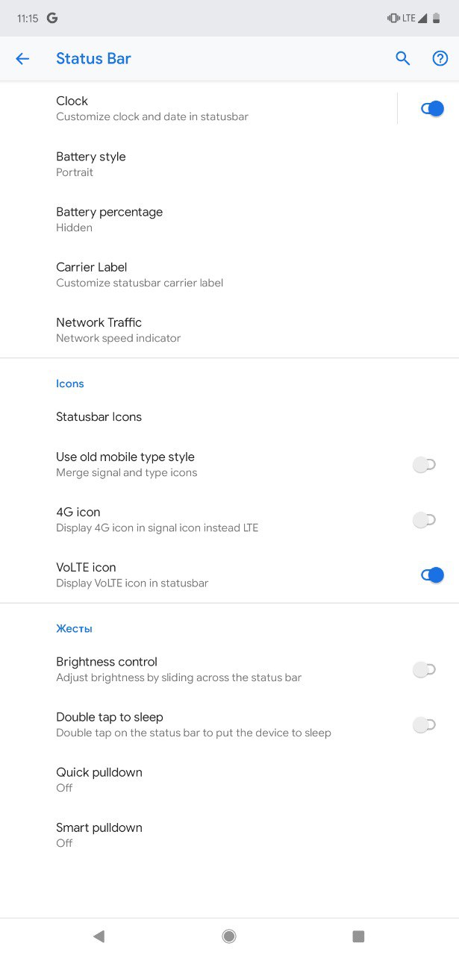Open the Carrier Label settings
The image size is (459, 955).
point(229,275)
